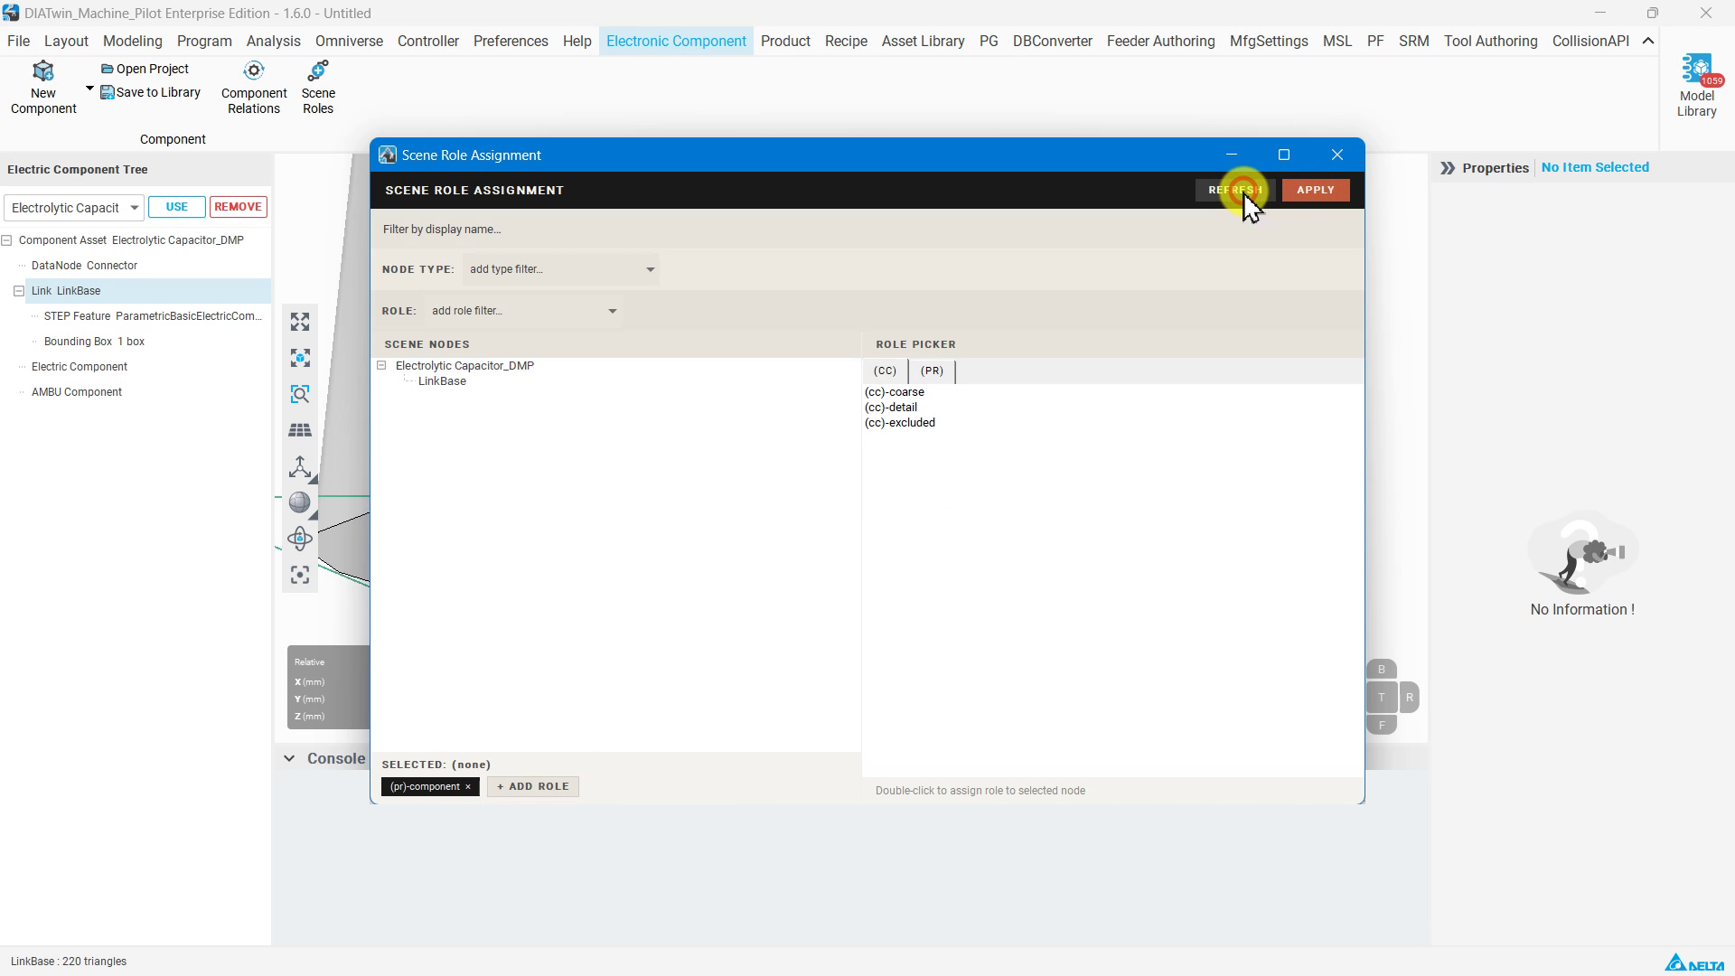Click the + ADD ROLE button
1735x976 pixels.
tap(533, 787)
